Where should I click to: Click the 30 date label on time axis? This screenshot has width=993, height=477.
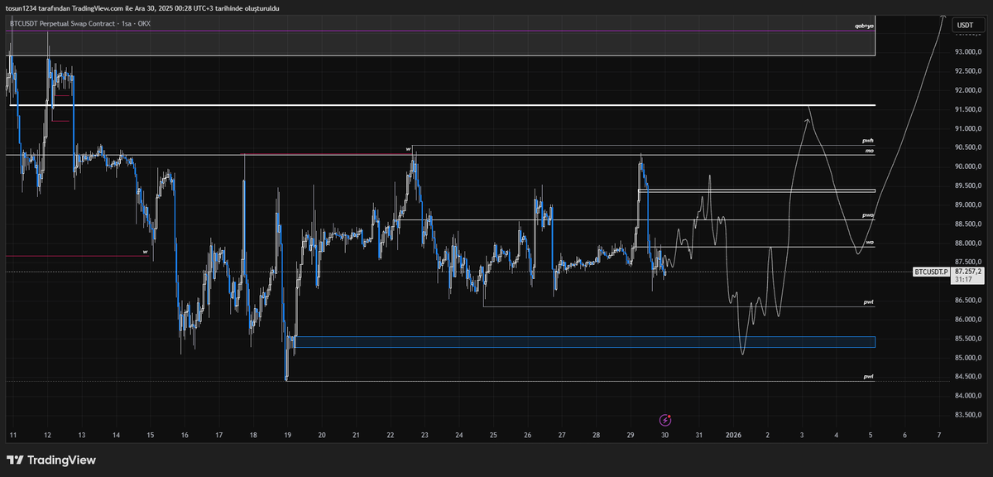pyautogui.click(x=665, y=434)
